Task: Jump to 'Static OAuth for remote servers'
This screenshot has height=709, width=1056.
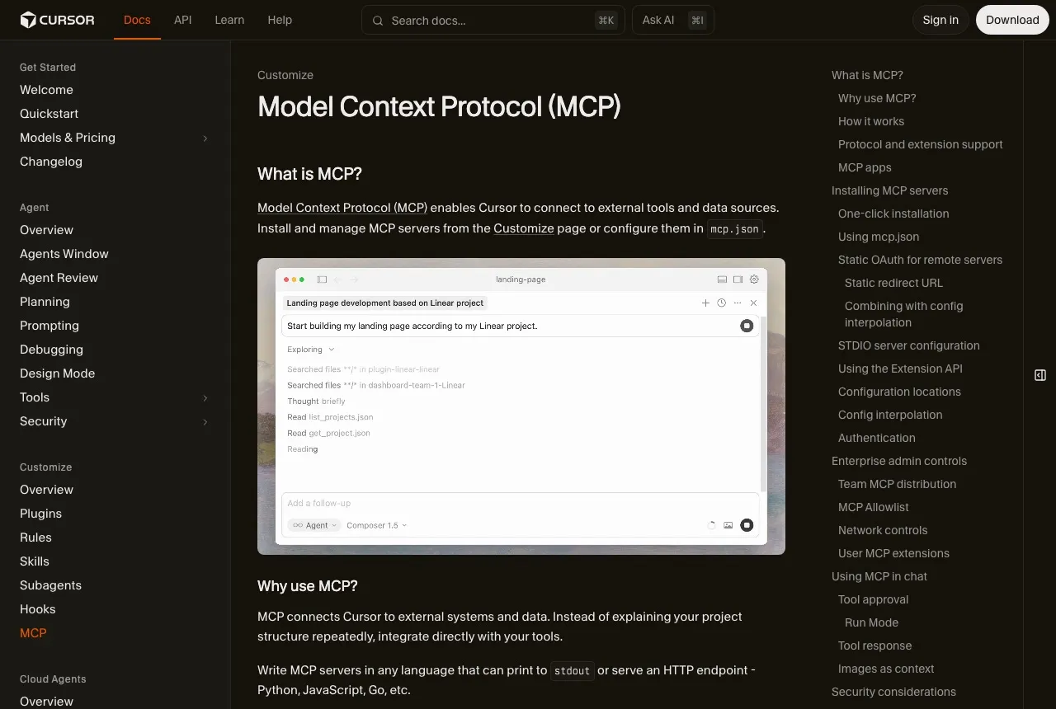Action: pyautogui.click(x=920, y=260)
